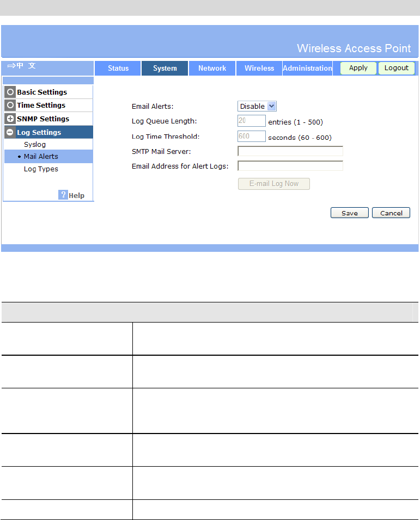Open the Wireless tab
This screenshot has width=420, height=520.
pos(259,69)
